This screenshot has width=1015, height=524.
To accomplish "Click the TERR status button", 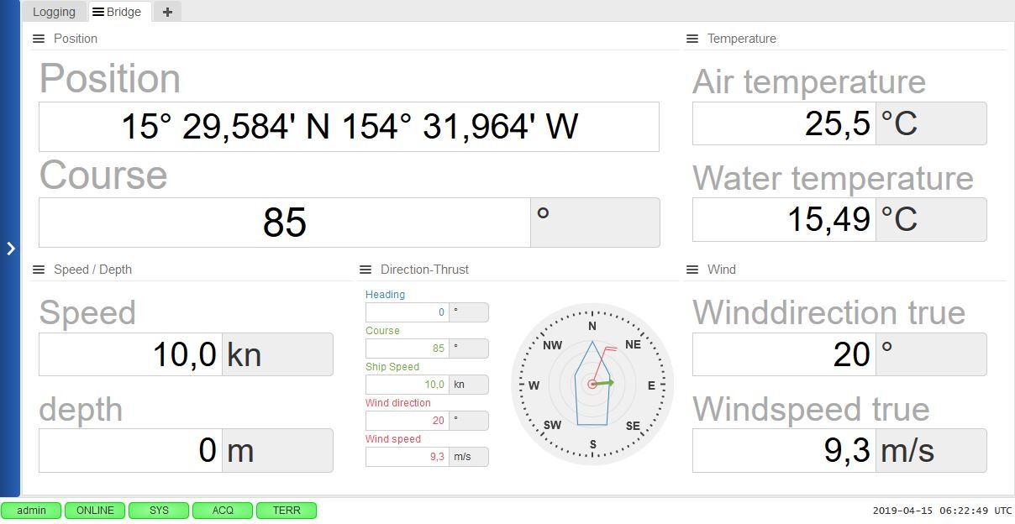I will tap(287, 510).
